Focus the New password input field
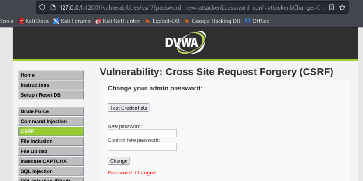The width and height of the screenshot is (363, 181). point(142,133)
